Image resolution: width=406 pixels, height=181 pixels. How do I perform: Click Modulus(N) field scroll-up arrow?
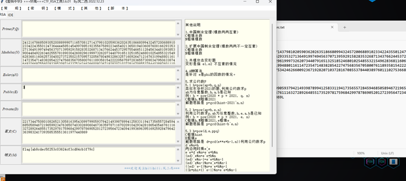coord(178,42)
